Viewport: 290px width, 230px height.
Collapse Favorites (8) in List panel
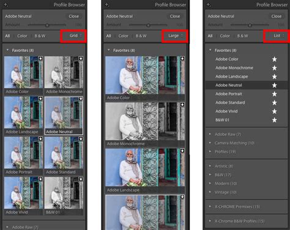pos(210,50)
